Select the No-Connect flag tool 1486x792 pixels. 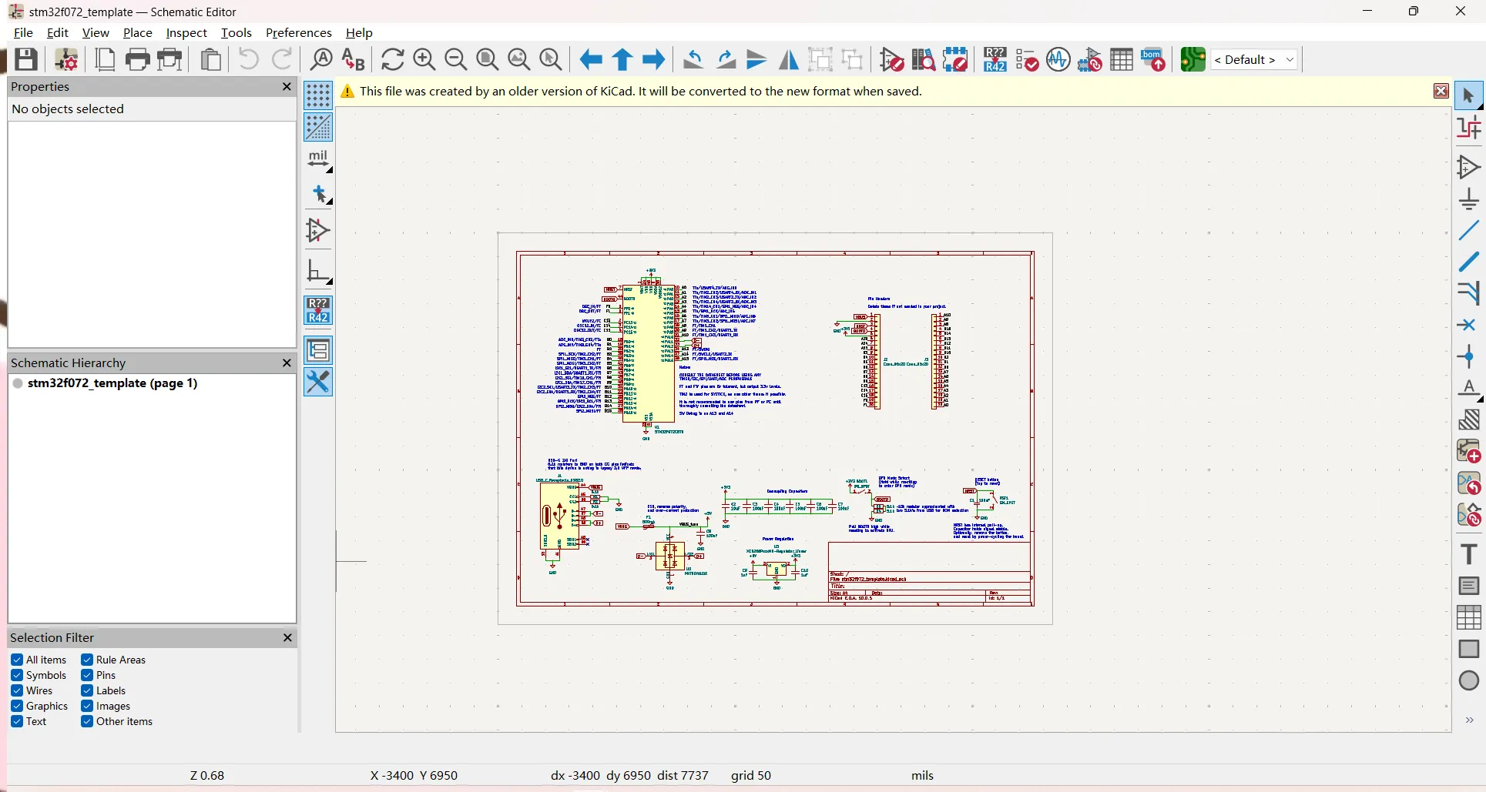tap(1469, 325)
